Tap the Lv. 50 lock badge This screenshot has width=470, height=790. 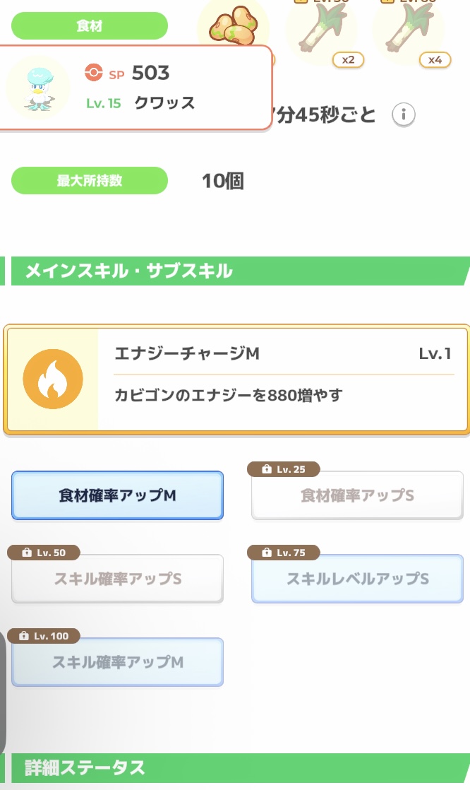tap(44, 553)
